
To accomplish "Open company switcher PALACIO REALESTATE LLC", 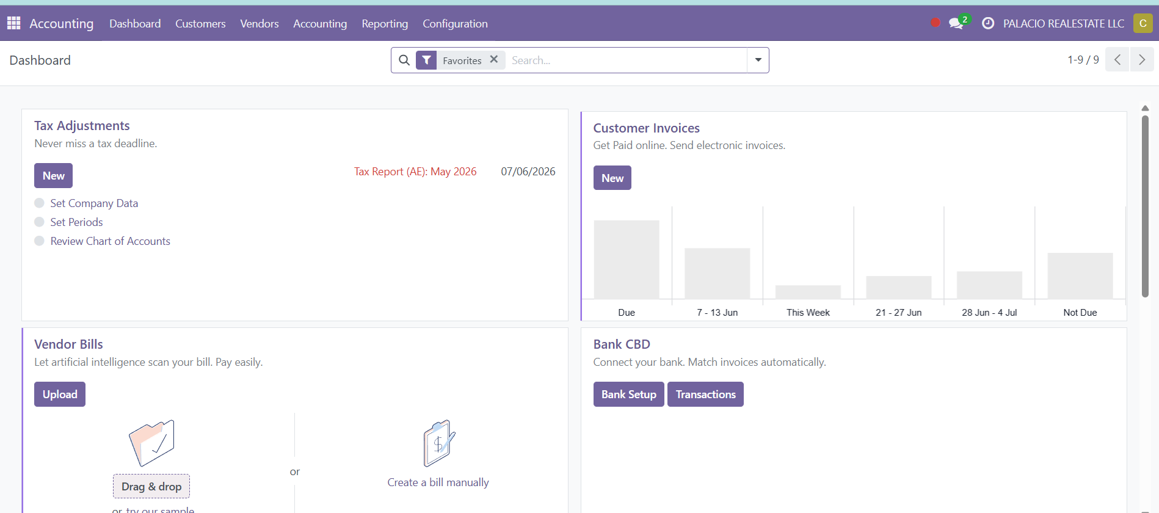I will (1063, 23).
